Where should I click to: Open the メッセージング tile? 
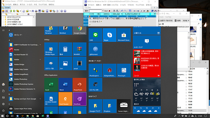point(147,42)
